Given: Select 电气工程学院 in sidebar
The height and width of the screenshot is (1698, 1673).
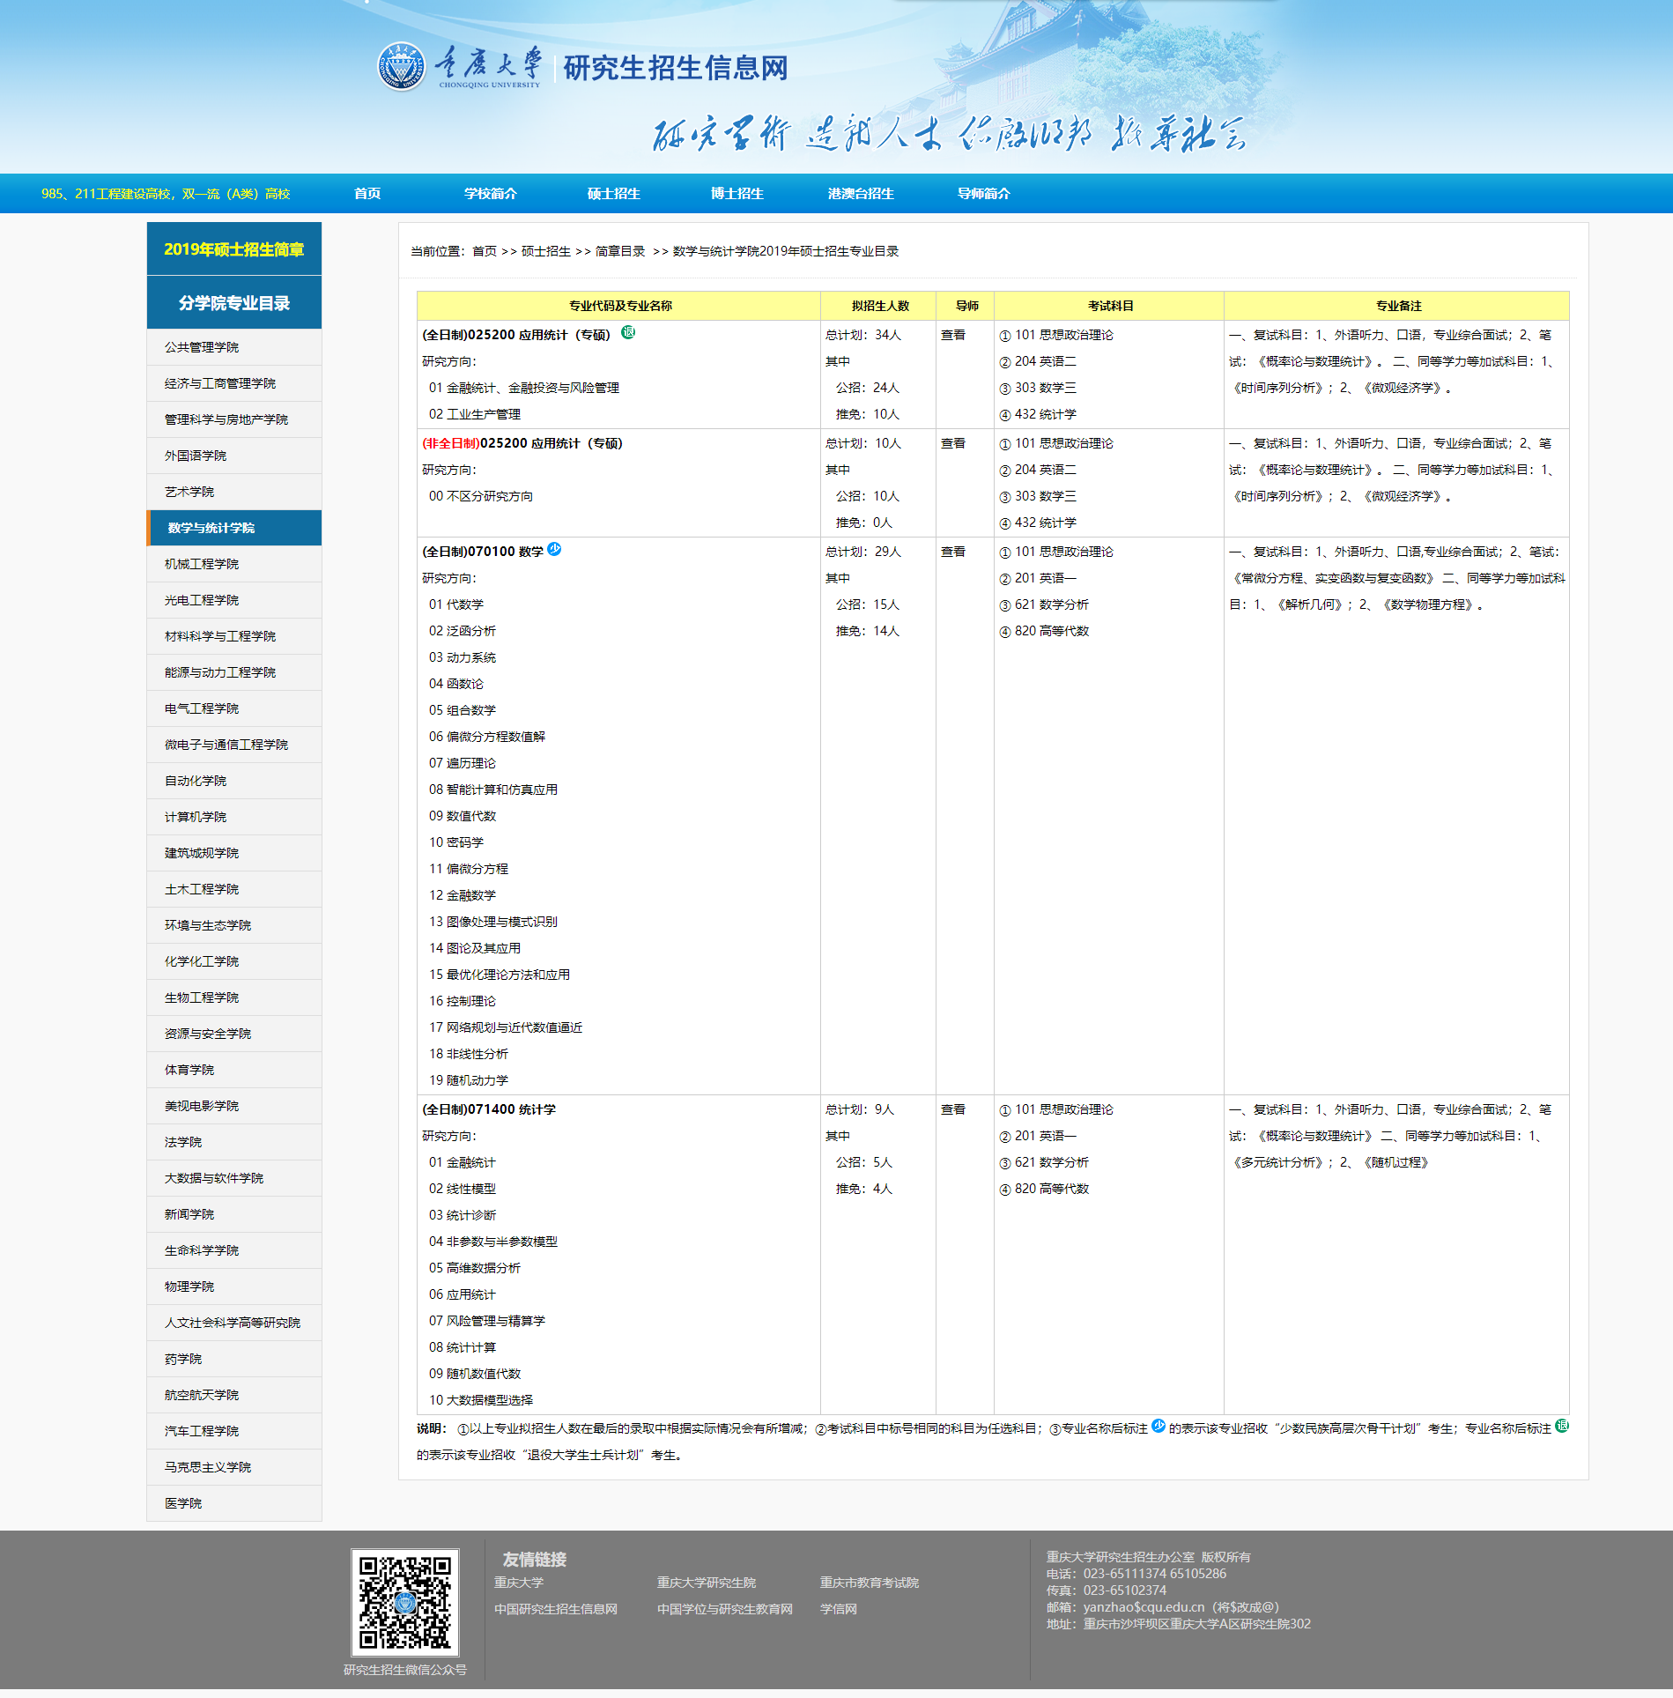Looking at the screenshot, I should 234,708.
